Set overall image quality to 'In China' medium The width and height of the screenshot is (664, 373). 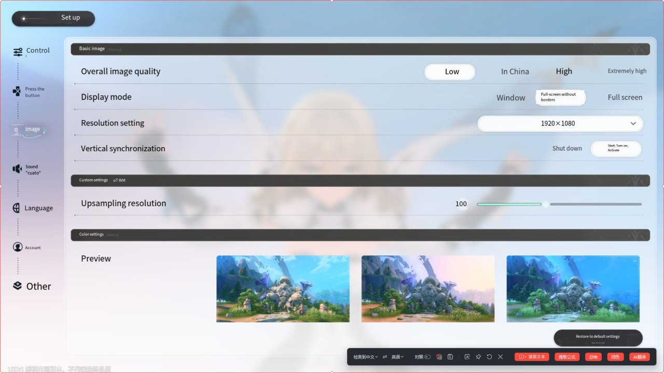click(515, 72)
